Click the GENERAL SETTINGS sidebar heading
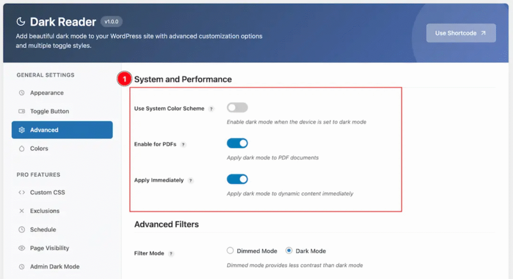This screenshot has width=513, height=279. tap(46, 75)
